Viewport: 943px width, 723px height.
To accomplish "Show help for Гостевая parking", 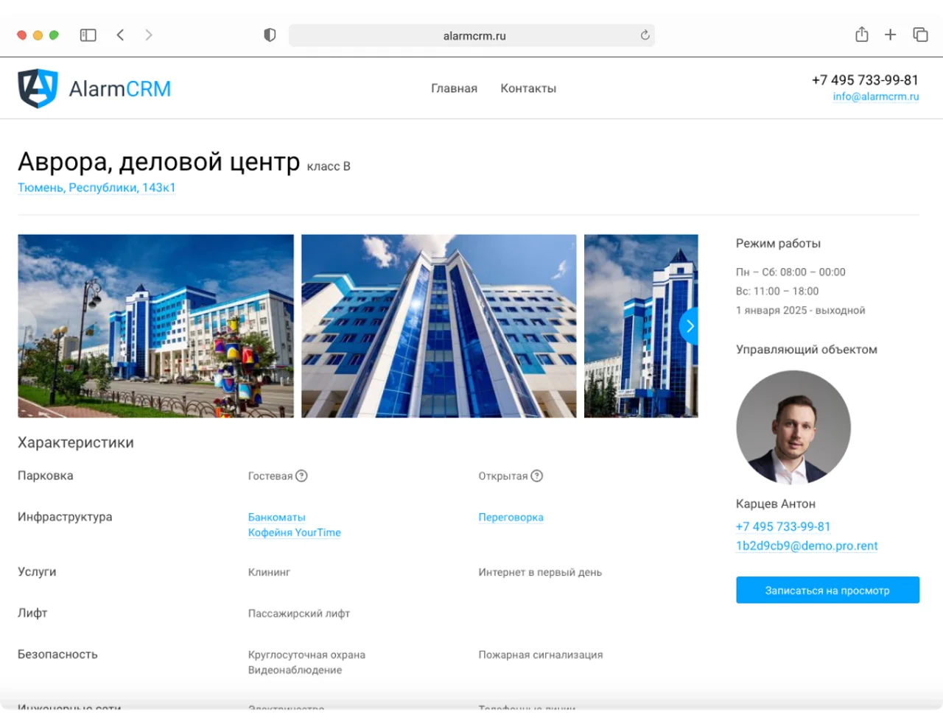I will point(301,476).
